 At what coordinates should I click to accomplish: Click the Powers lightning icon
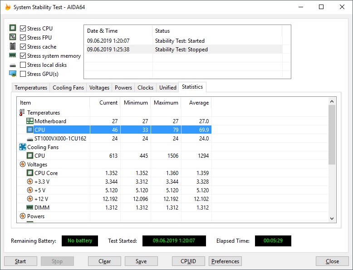point(23,216)
